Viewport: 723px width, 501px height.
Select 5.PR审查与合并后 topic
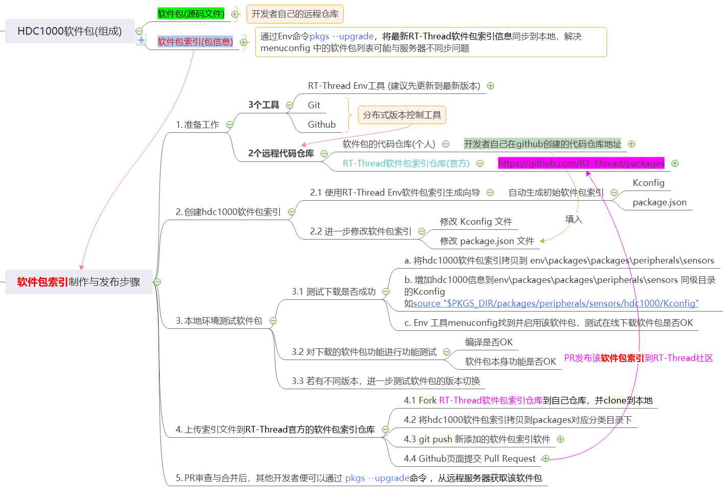click(x=359, y=478)
